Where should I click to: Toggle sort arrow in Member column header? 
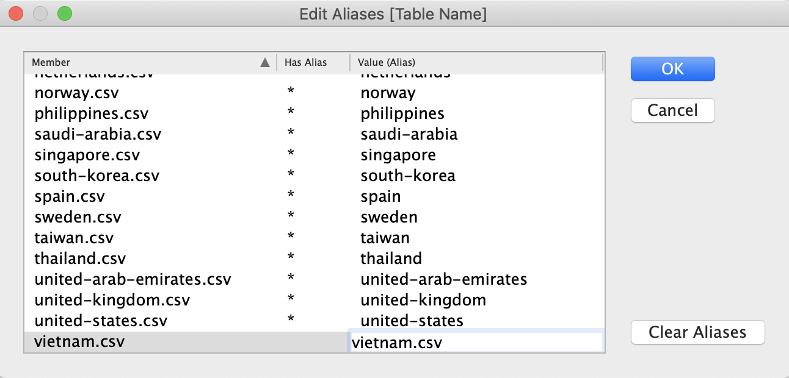pos(264,62)
